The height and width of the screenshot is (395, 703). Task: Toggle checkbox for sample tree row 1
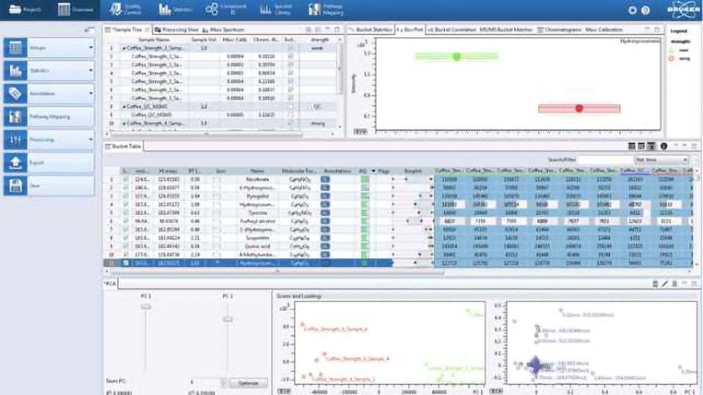290,48
